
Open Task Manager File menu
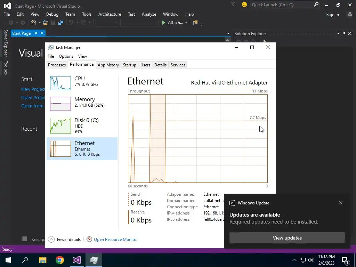click(x=51, y=56)
